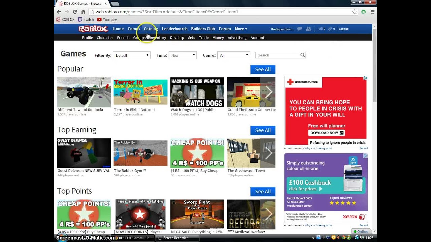Click the green extension icon beside the address bar

click(363, 12)
